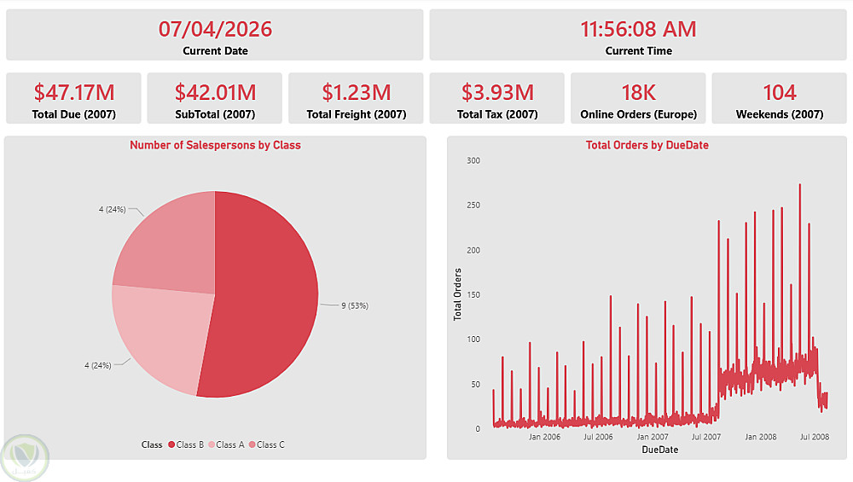
Task: Select the 18K Online Orders (Europe) card
Action: [x=638, y=98]
